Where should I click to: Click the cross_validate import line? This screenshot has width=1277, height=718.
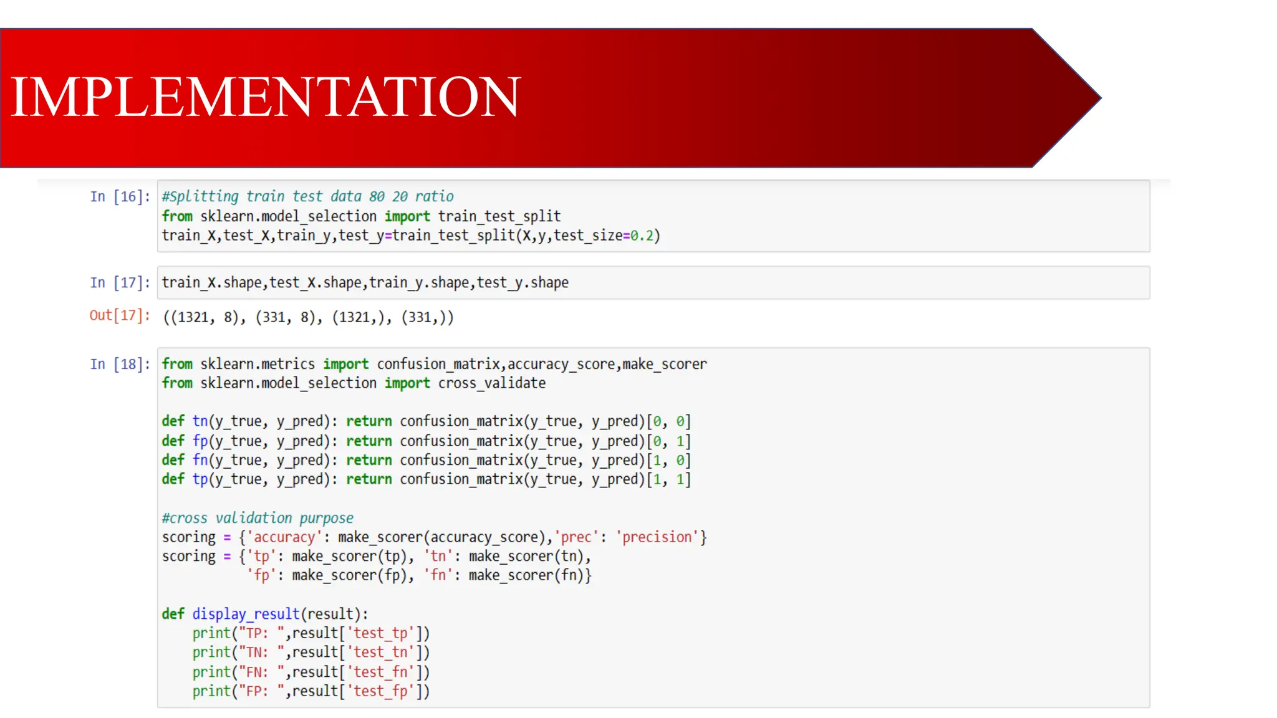pos(354,383)
